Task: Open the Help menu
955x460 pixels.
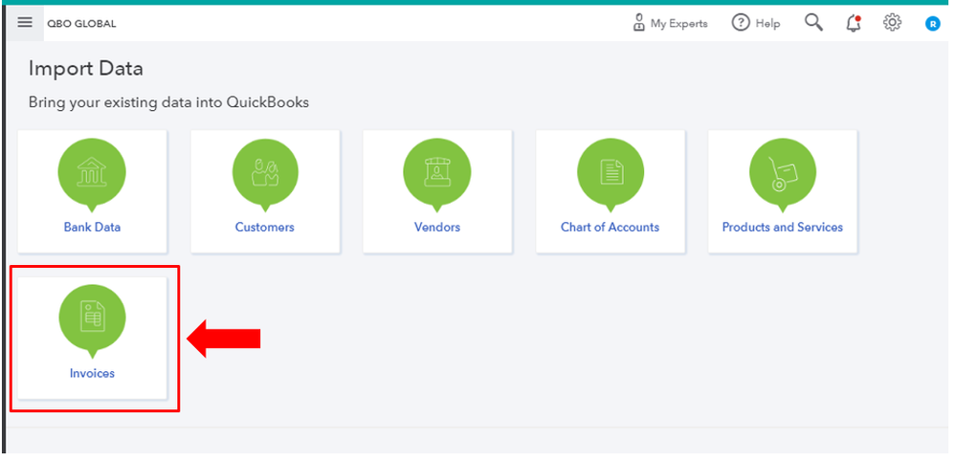Action: [x=756, y=23]
